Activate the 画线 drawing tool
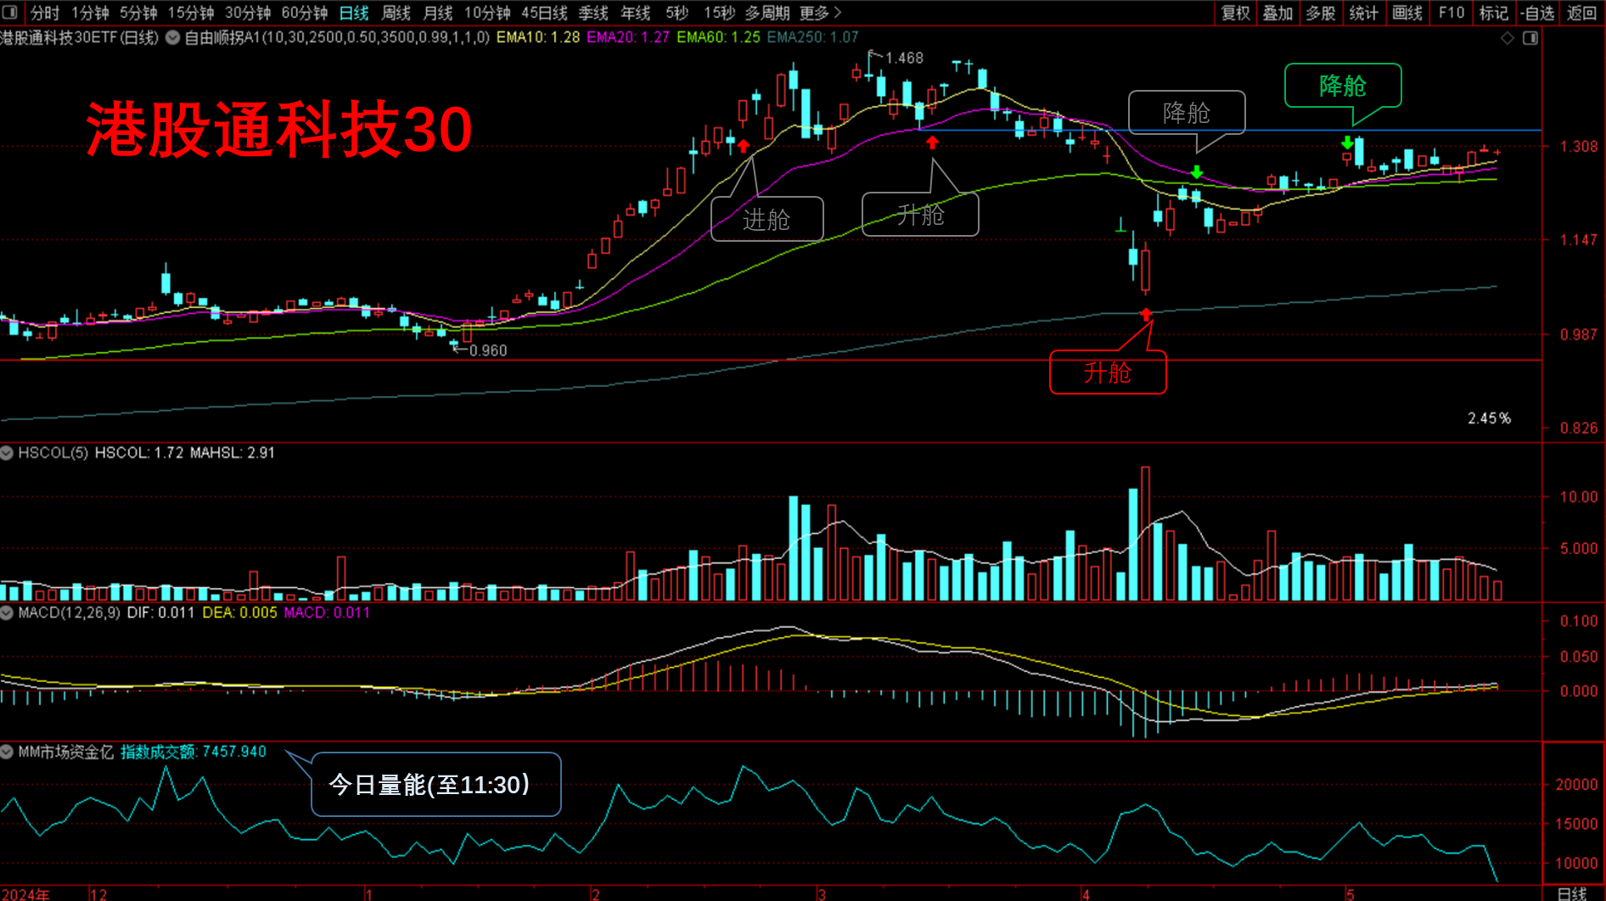Viewport: 1606px width, 901px height. 1407,13
